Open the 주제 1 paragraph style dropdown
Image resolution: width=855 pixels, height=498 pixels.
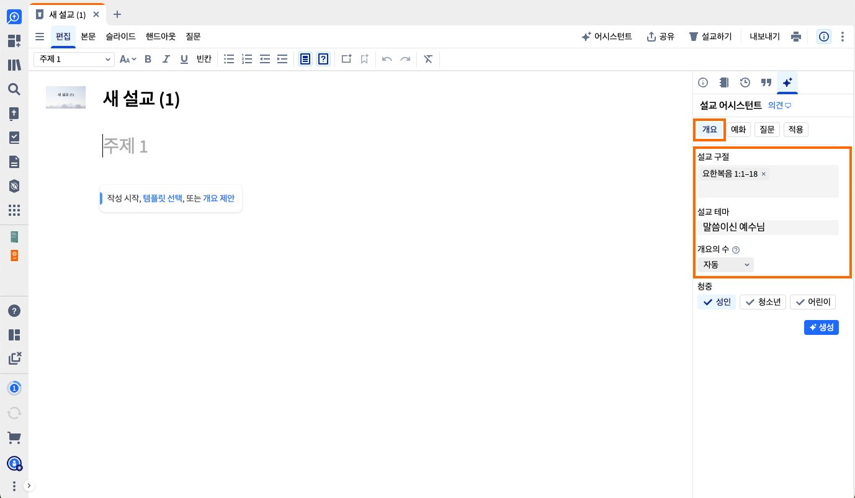(74, 59)
